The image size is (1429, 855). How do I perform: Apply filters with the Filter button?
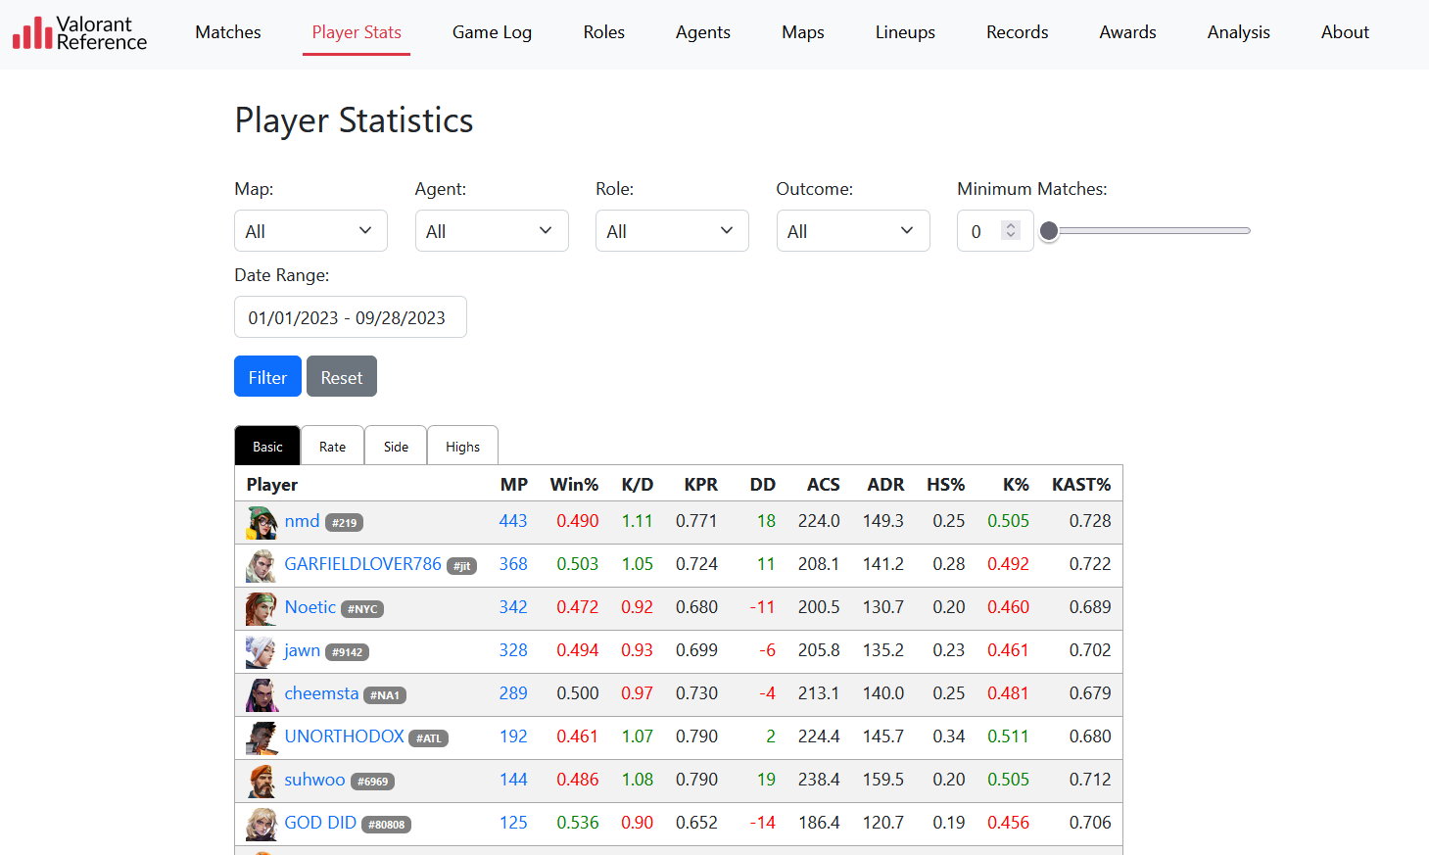267,377
